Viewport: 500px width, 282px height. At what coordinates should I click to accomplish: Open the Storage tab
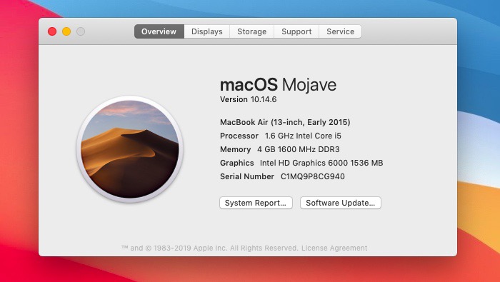coord(252,31)
